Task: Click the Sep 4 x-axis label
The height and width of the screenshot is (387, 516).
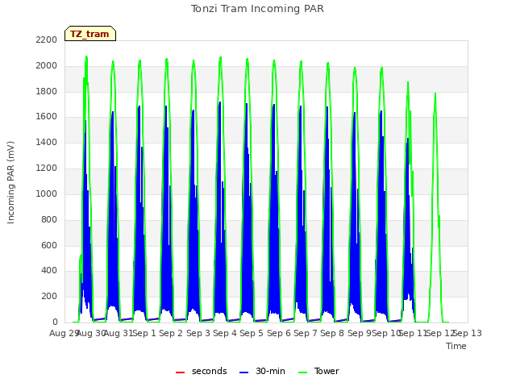Action: pyautogui.click(x=225, y=334)
